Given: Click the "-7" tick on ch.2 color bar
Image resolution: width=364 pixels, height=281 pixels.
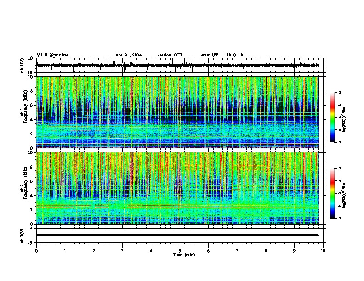Looking at the screenshot, I should point(339,218).
